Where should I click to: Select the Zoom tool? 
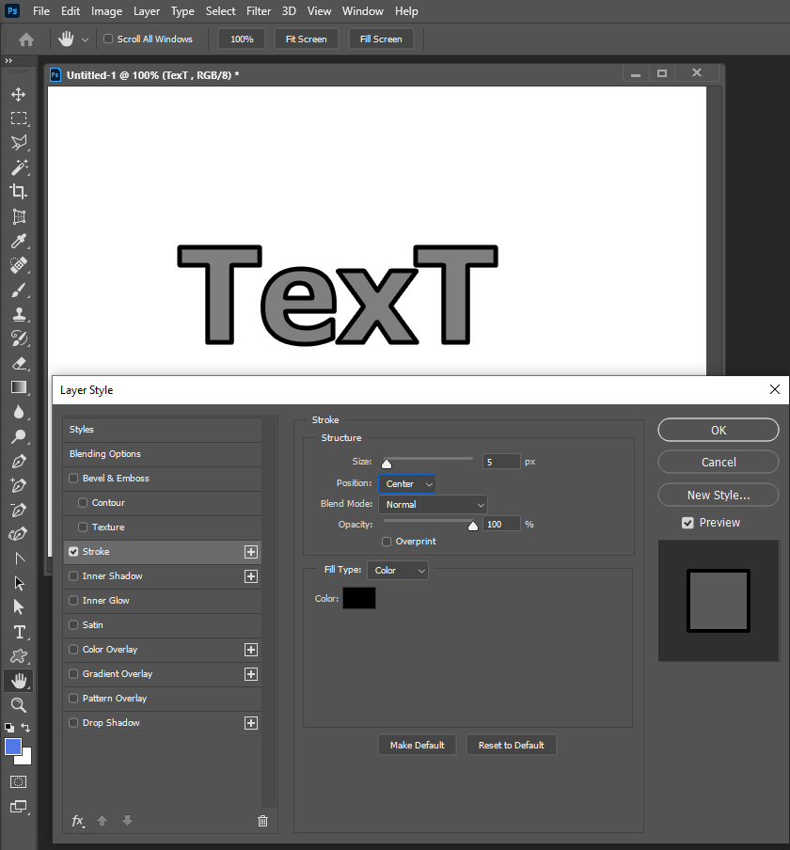19,704
